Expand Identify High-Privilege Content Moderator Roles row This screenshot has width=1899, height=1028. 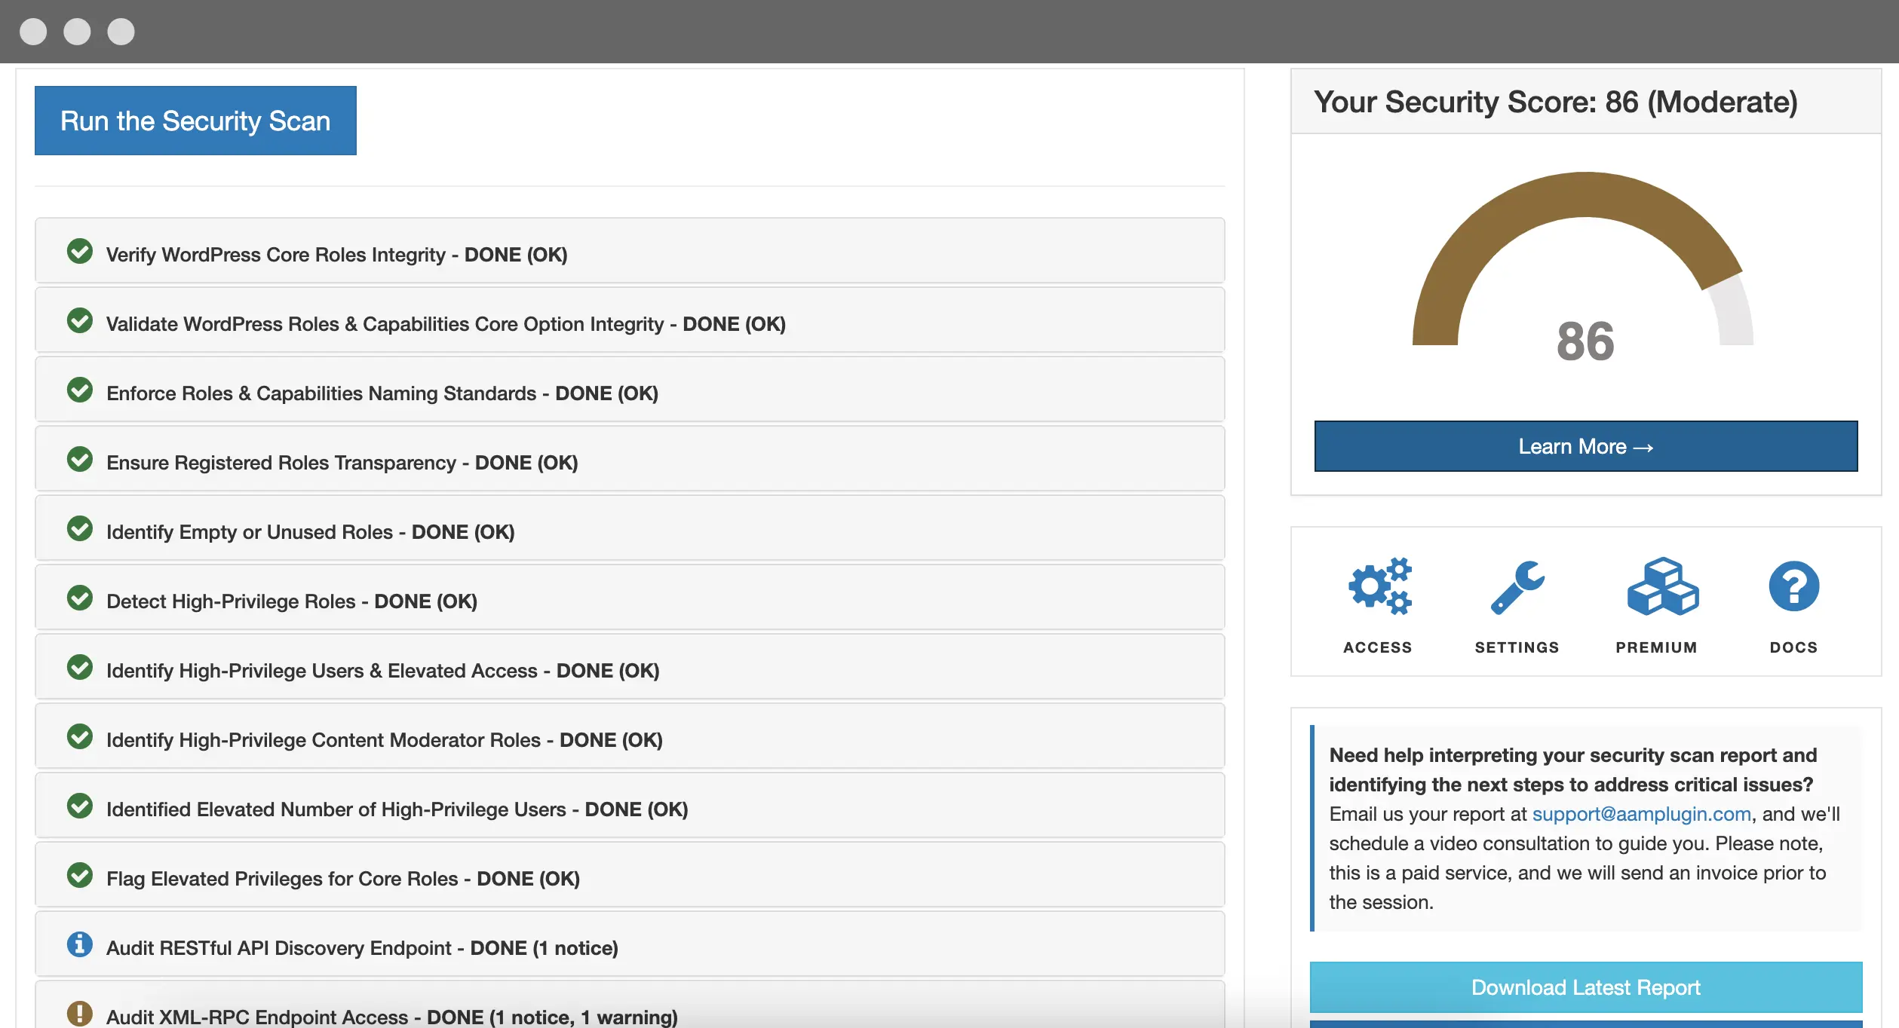point(630,736)
